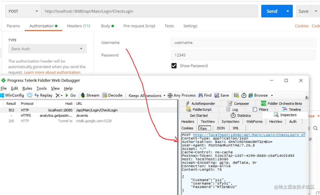
Task: Open the Headers (11) tab in Postman
Action: click(x=78, y=26)
